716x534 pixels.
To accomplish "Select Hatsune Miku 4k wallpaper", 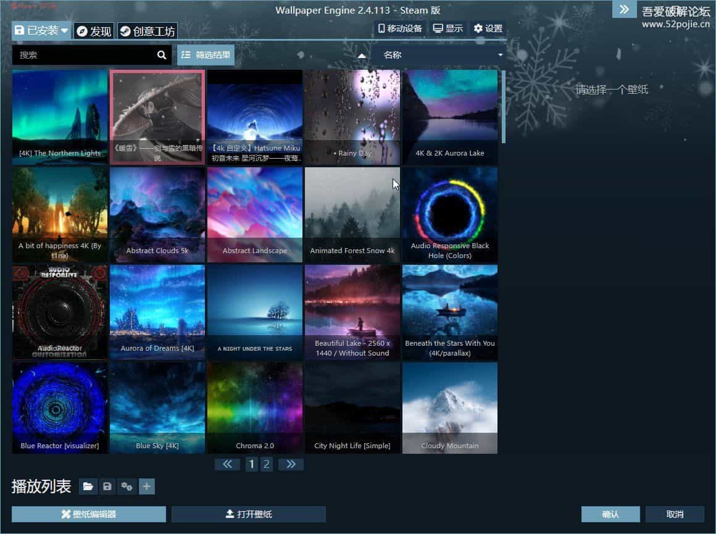I will coord(255,117).
